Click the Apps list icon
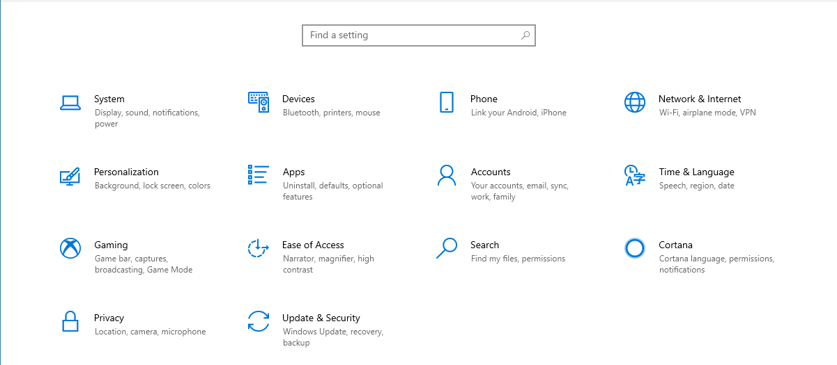This screenshot has height=365, width=837. [x=259, y=175]
